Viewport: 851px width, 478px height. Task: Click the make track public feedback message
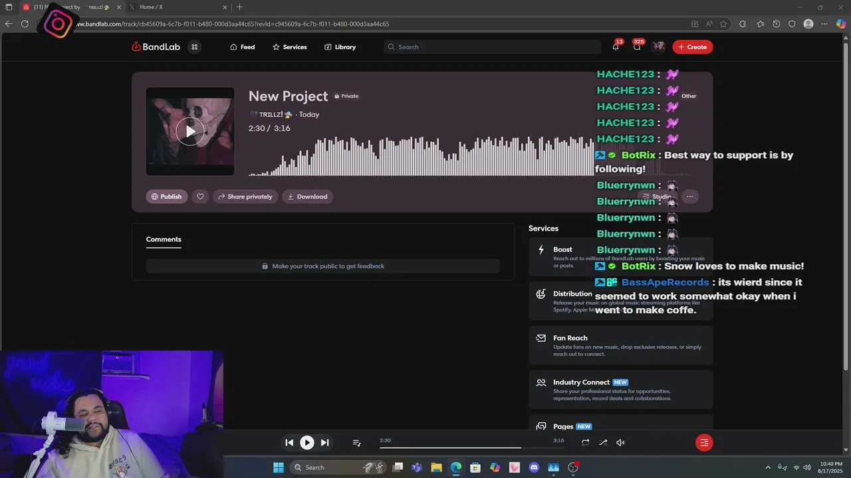[323, 266]
